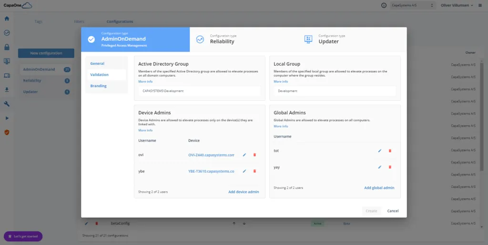Click Add global admin
Image resolution: width=488 pixels, height=245 pixels.
[379, 188]
